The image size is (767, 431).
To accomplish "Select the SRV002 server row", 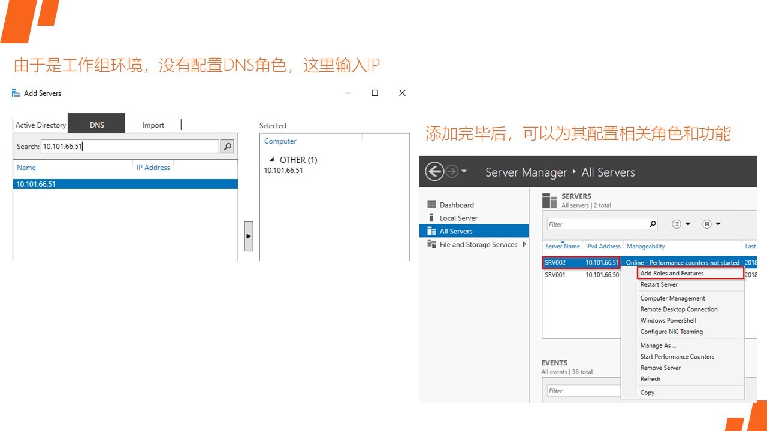I will coord(650,262).
